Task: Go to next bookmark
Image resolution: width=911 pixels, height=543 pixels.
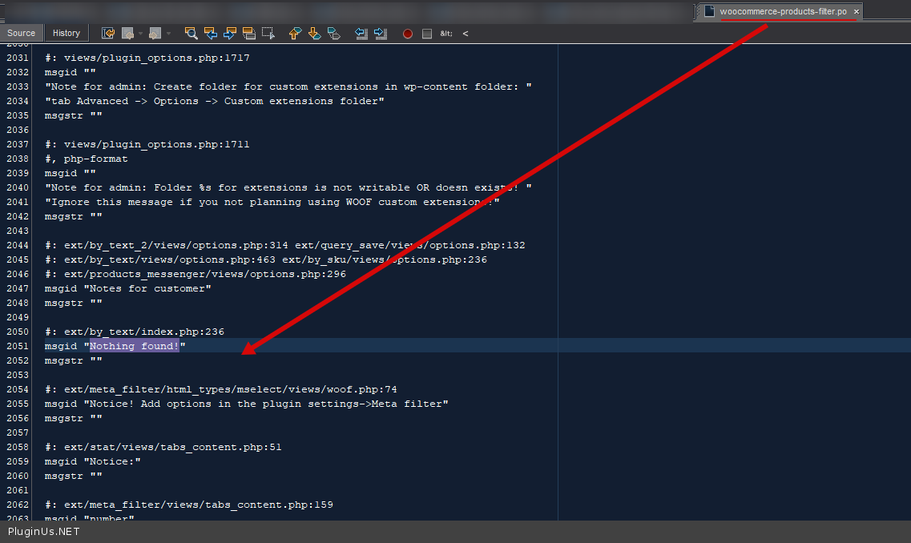Action: click(x=314, y=34)
